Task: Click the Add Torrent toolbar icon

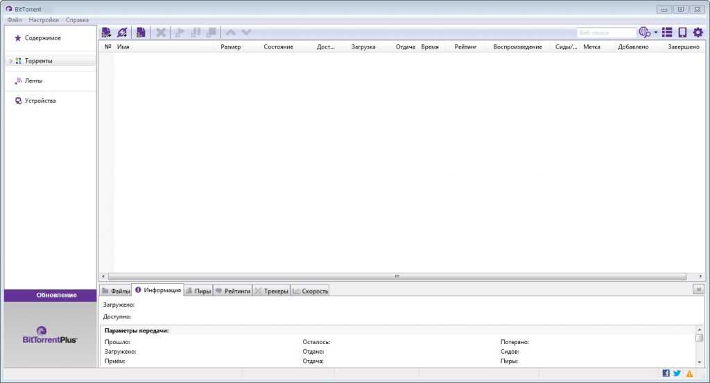Action: pyautogui.click(x=106, y=32)
